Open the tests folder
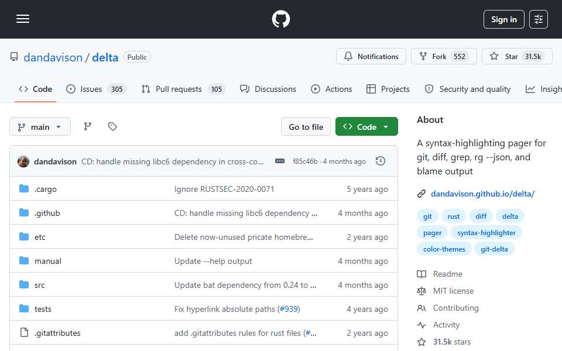 43,309
